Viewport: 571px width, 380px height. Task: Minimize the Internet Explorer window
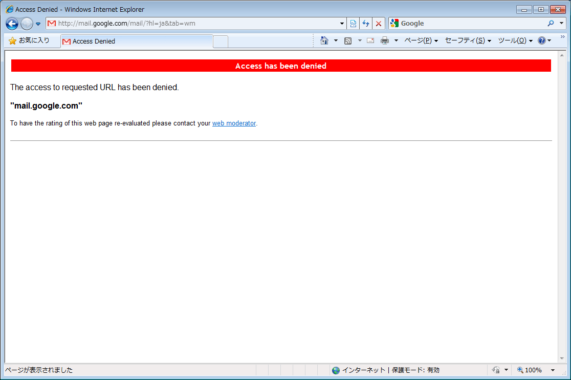524,9
